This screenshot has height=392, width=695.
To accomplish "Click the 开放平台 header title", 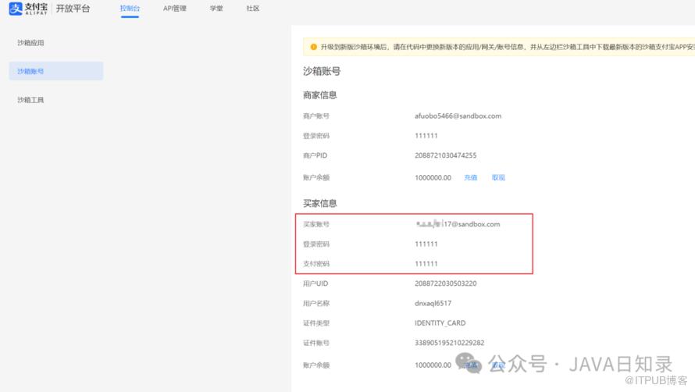I will [x=73, y=9].
